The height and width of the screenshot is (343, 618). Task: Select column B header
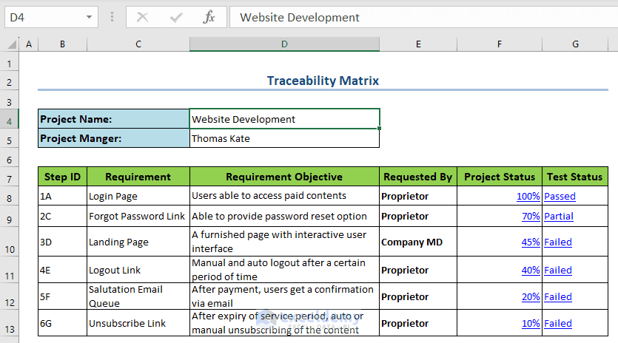coord(62,44)
